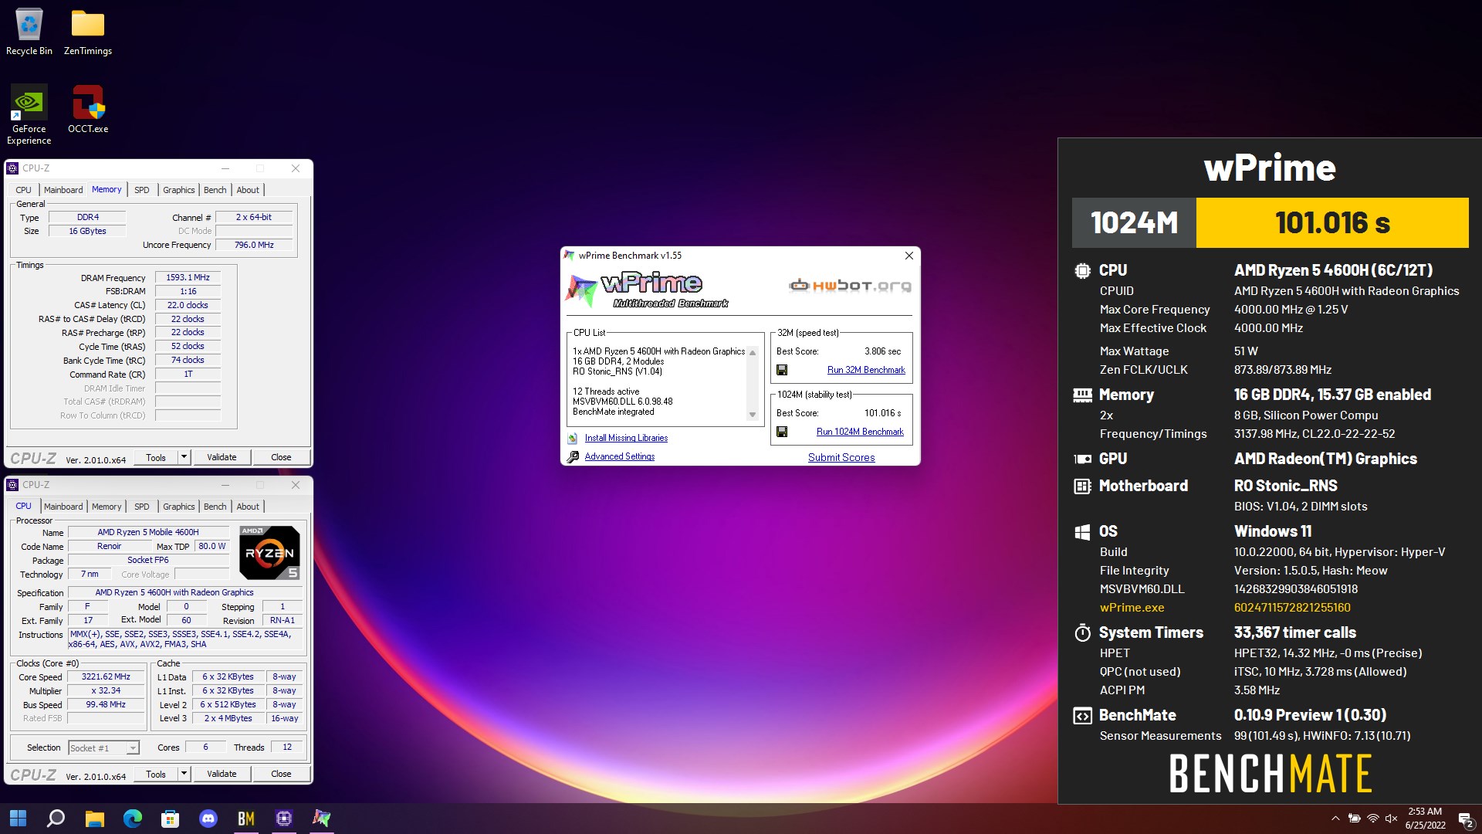Open Tools dropdown arrow in lower CPU-Z
1482x834 pixels.
tap(184, 774)
